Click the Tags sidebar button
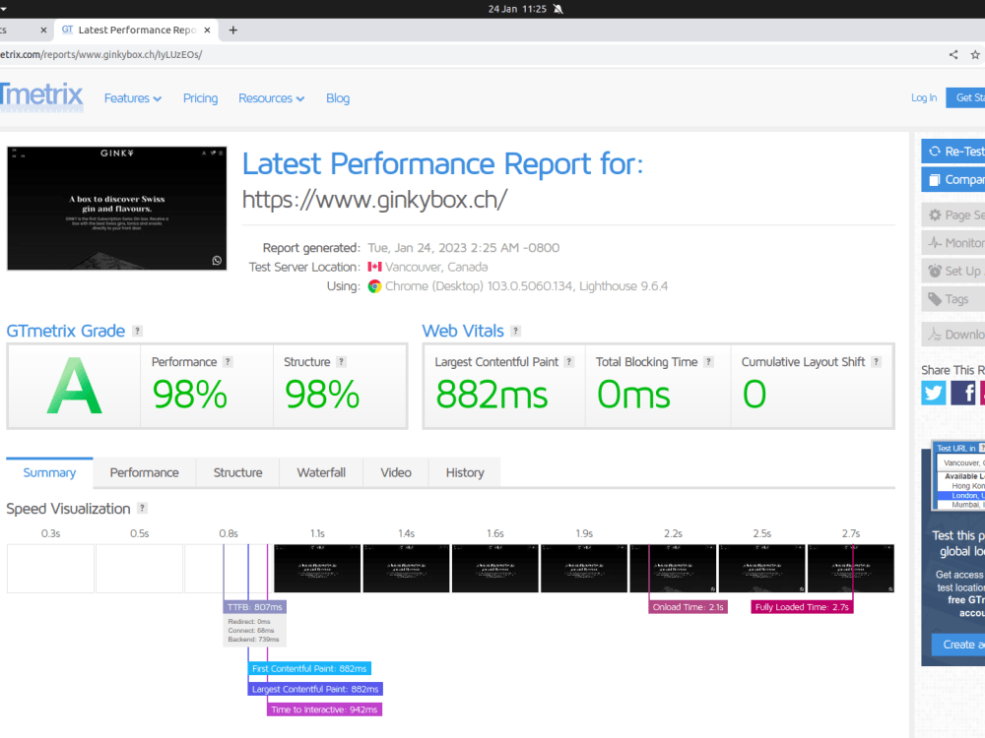This screenshot has width=985, height=738. tap(952, 299)
